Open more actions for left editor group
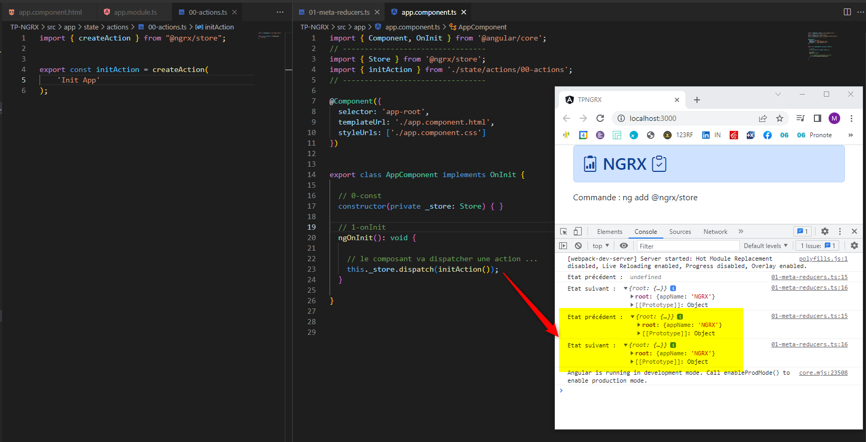Image resolution: width=866 pixels, height=442 pixels. tap(280, 12)
